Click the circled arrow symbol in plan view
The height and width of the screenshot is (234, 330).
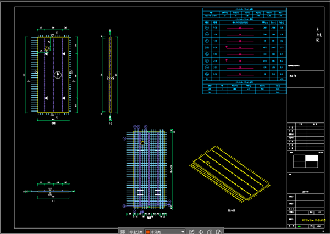coord(58,75)
